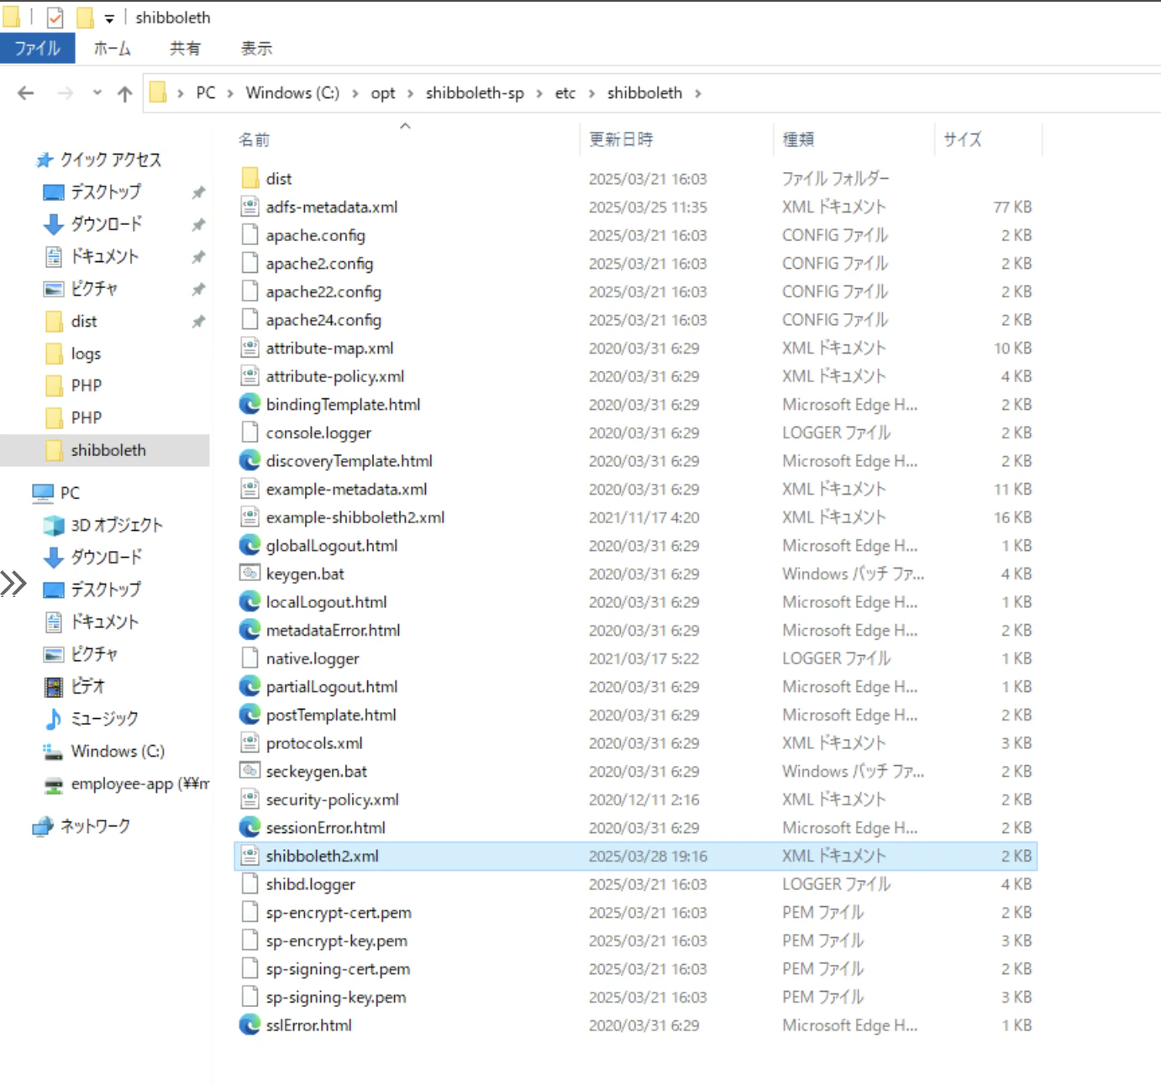
Task: Click the Edge icon of bindingTemplate.html
Action: pos(250,405)
